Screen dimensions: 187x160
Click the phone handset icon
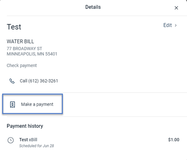pyautogui.click(x=12, y=81)
